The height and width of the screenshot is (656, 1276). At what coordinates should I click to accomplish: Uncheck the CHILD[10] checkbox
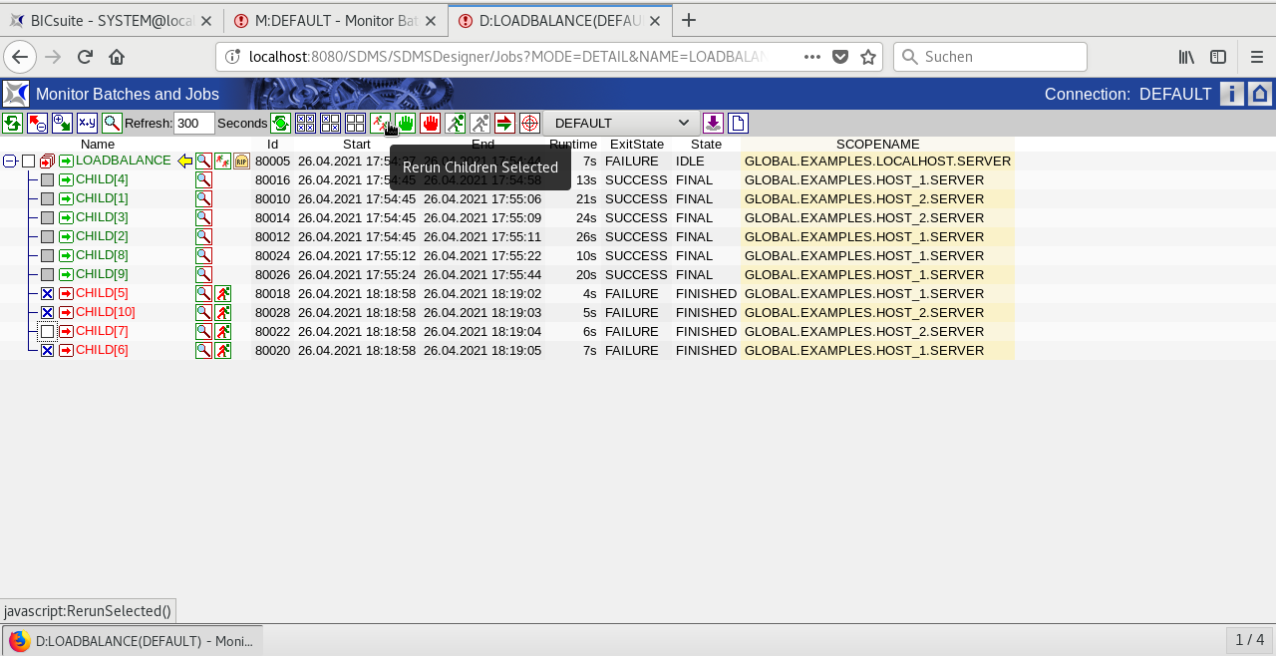[47, 313]
